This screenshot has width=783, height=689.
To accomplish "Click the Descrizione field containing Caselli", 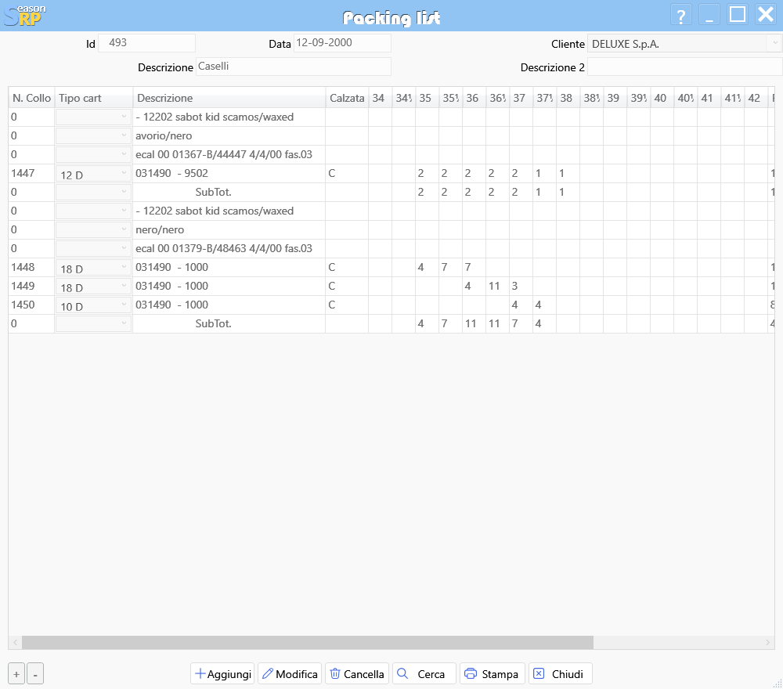I will tap(293, 67).
